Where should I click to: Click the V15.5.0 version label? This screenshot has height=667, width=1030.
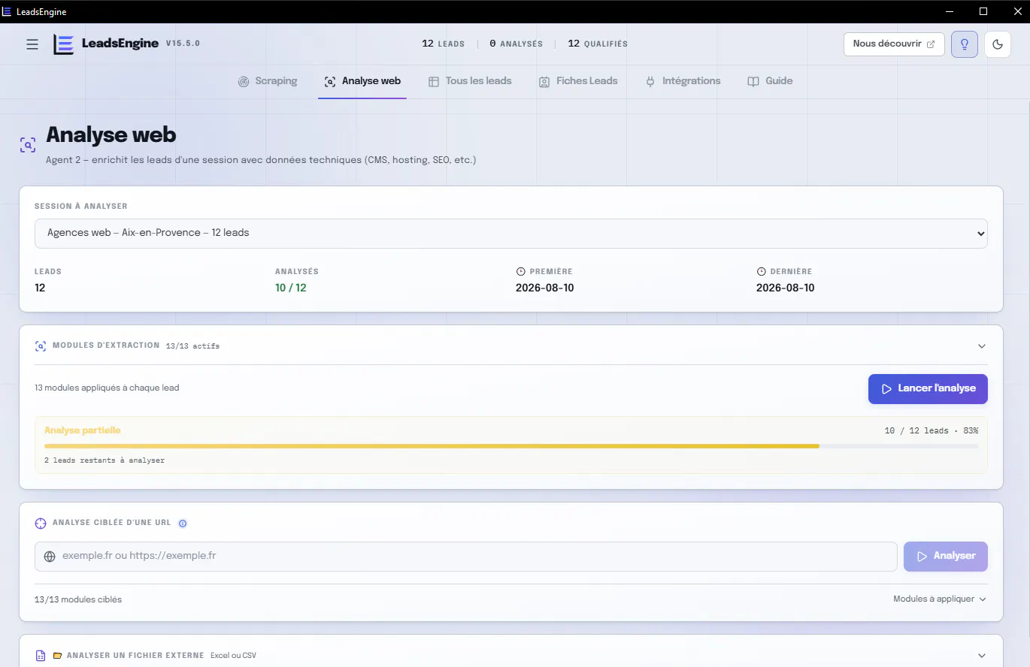(x=183, y=44)
